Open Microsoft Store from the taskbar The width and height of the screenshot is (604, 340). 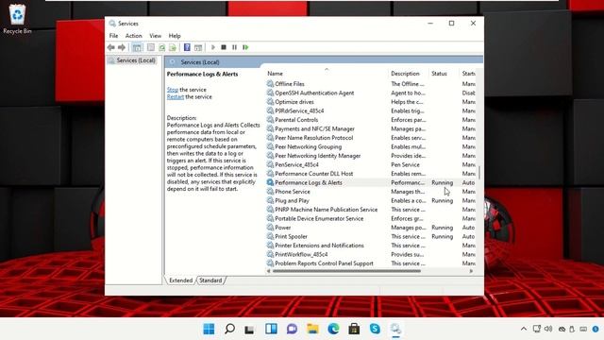pos(355,329)
